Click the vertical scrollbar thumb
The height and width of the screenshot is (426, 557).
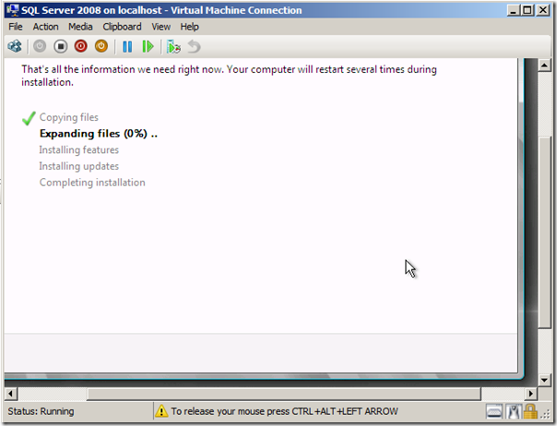544,231
